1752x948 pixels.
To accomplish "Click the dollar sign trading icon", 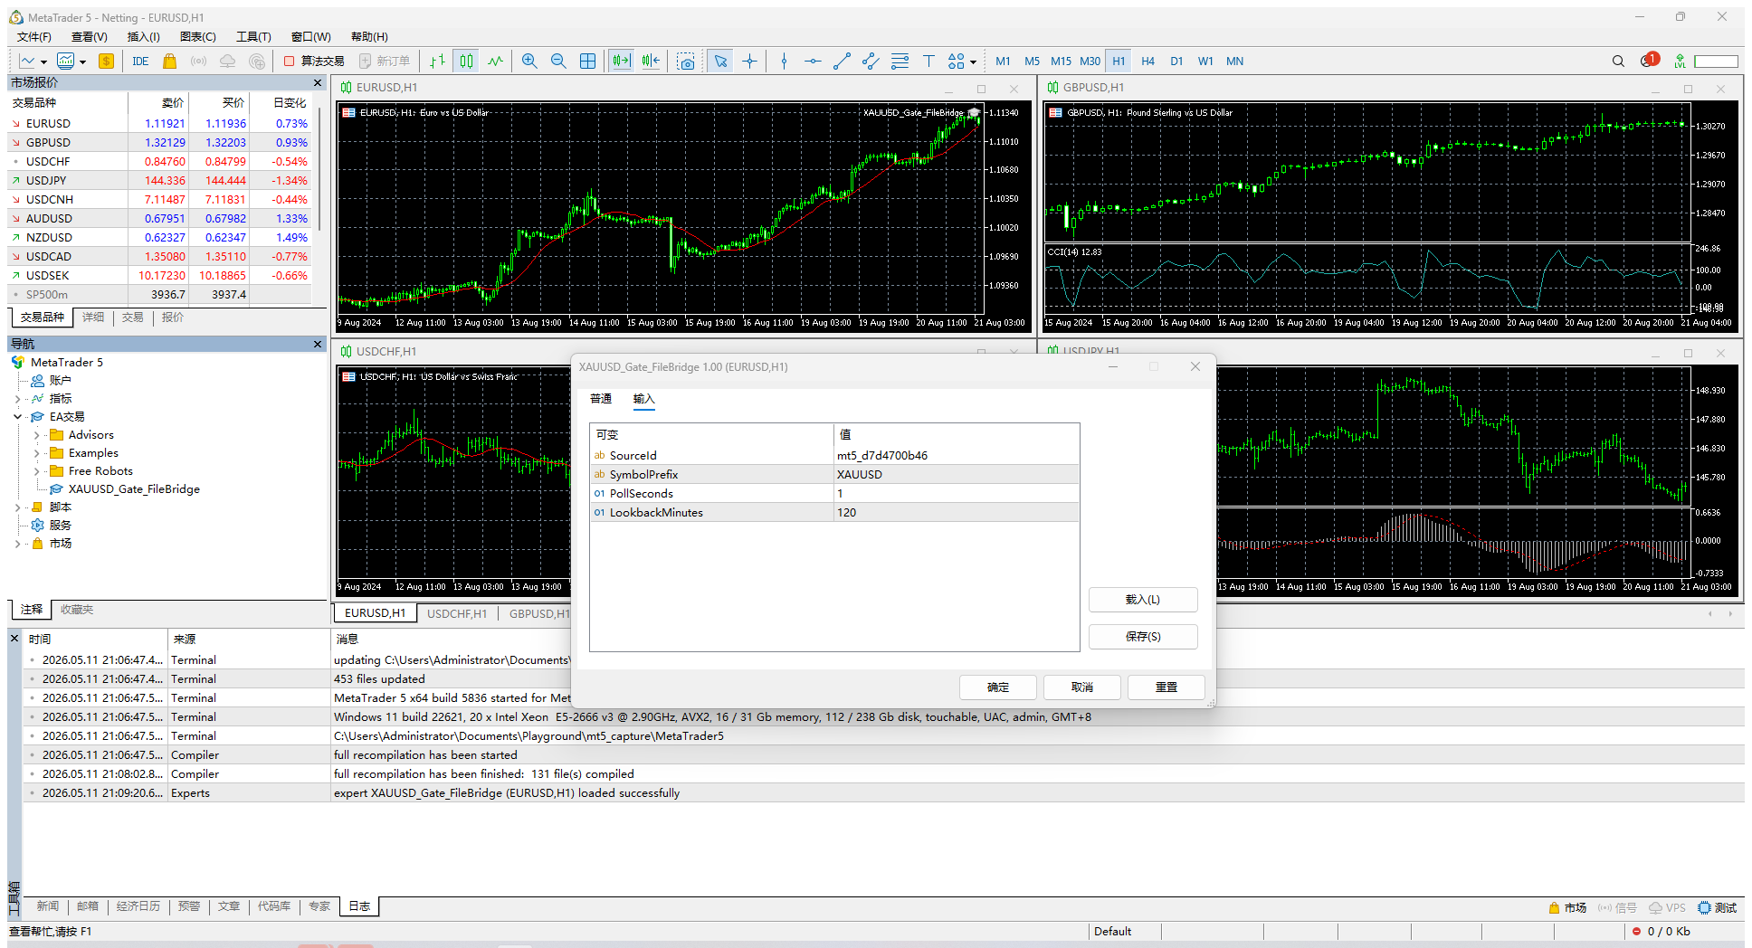I will pyautogui.click(x=106, y=62).
